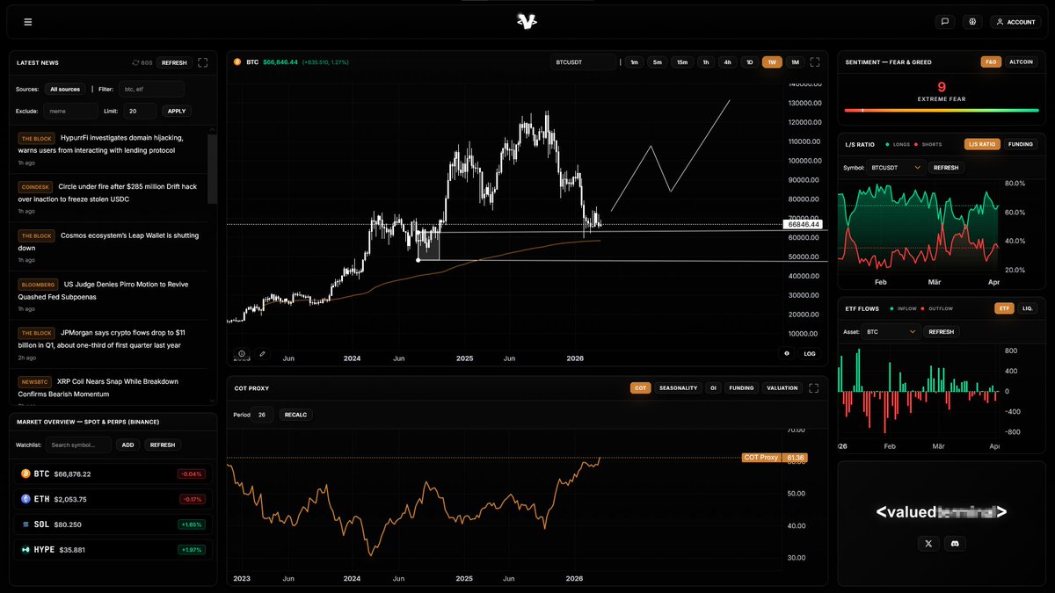Click the Limit field showing 20
Screen dimensions: 1055x593
tap(141, 111)
